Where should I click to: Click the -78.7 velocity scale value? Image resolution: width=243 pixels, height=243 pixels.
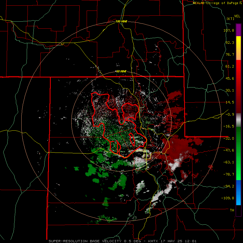tap(229, 174)
